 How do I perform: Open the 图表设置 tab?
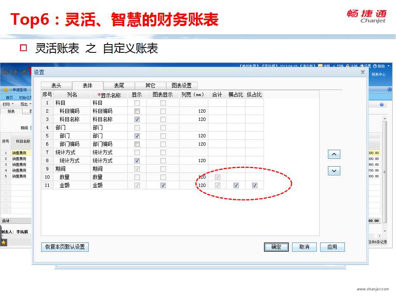click(x=181, y=85)
